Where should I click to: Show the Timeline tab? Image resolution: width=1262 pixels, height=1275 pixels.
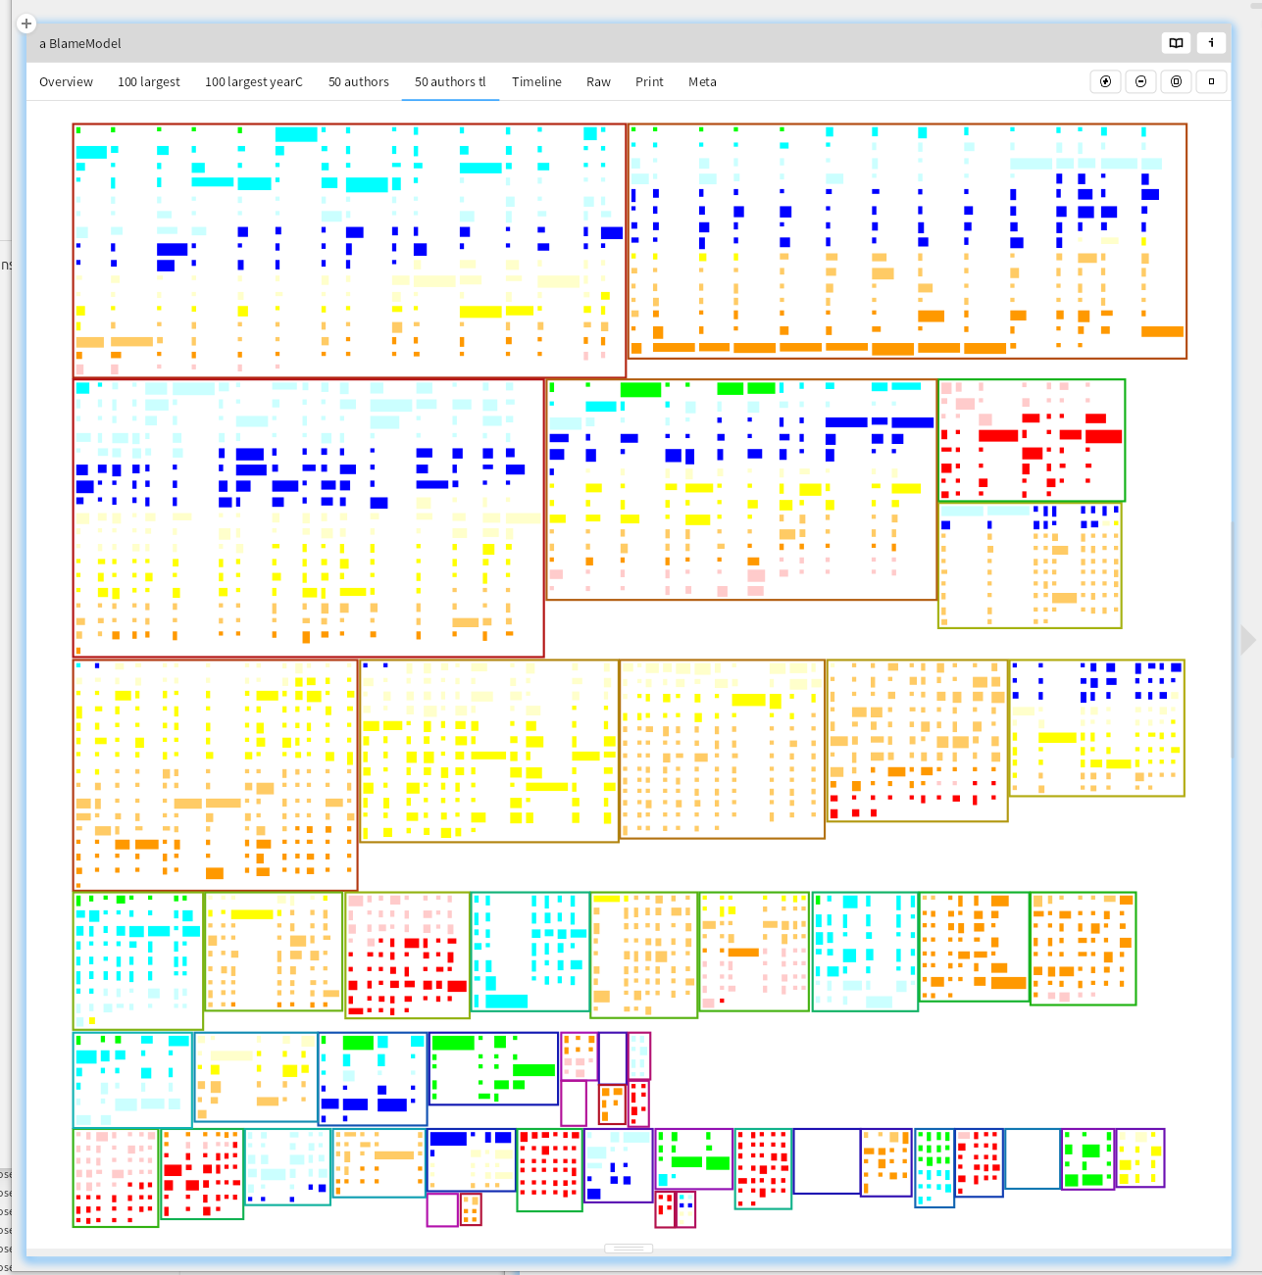(536, 82)
